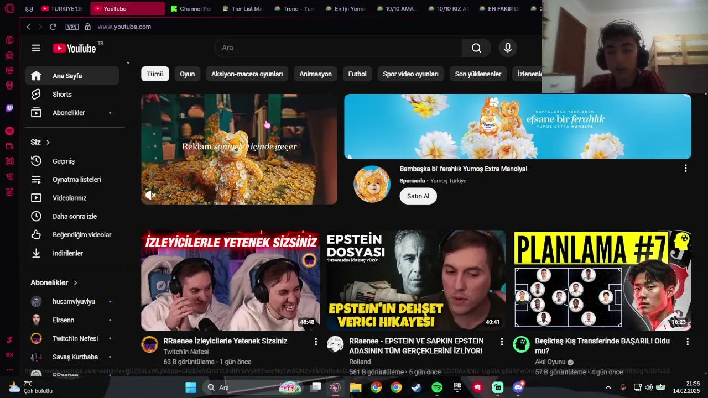Collapse sidebar with small up arrow
The image size is (708, 398).
(128, 63)
